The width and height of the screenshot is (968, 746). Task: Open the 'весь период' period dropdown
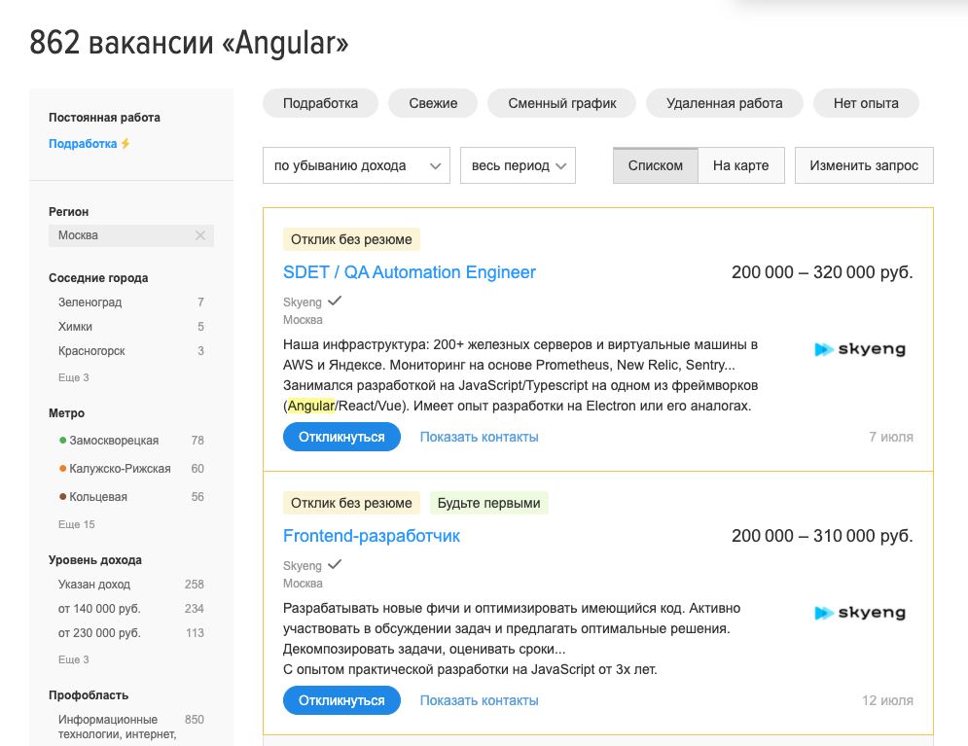[x=518, y=165]
